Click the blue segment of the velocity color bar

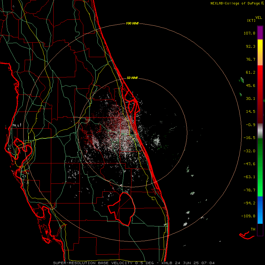[260, 210]
